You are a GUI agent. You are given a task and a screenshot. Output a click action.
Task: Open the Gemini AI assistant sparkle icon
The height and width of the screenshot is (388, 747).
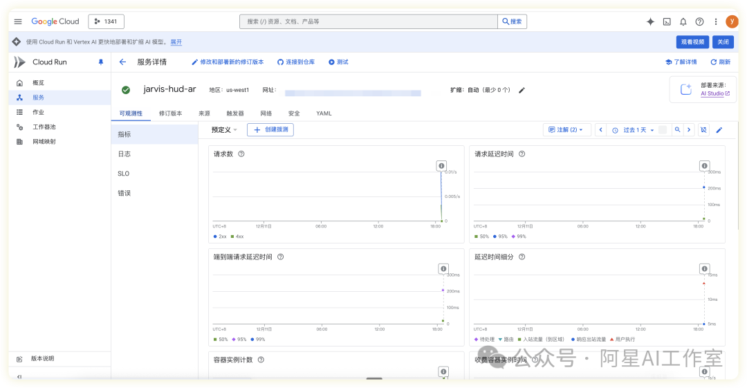pyautogui.click(x=650, y=21)
